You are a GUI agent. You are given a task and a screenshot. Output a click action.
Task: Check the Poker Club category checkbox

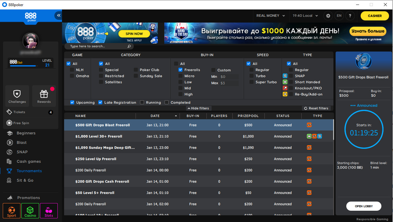click(x=136, y=70)
